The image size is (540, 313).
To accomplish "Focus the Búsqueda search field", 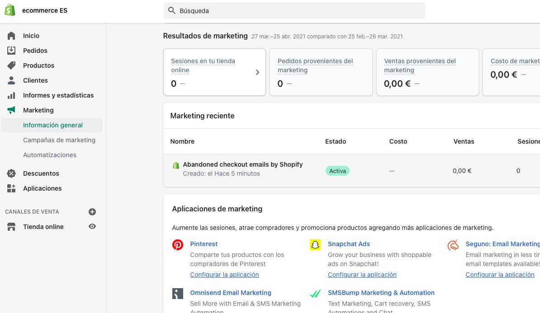I will coord(294,10).
